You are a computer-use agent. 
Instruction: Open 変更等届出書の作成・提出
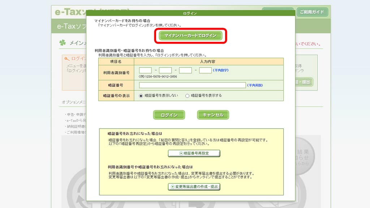click(x=194, y=187)
